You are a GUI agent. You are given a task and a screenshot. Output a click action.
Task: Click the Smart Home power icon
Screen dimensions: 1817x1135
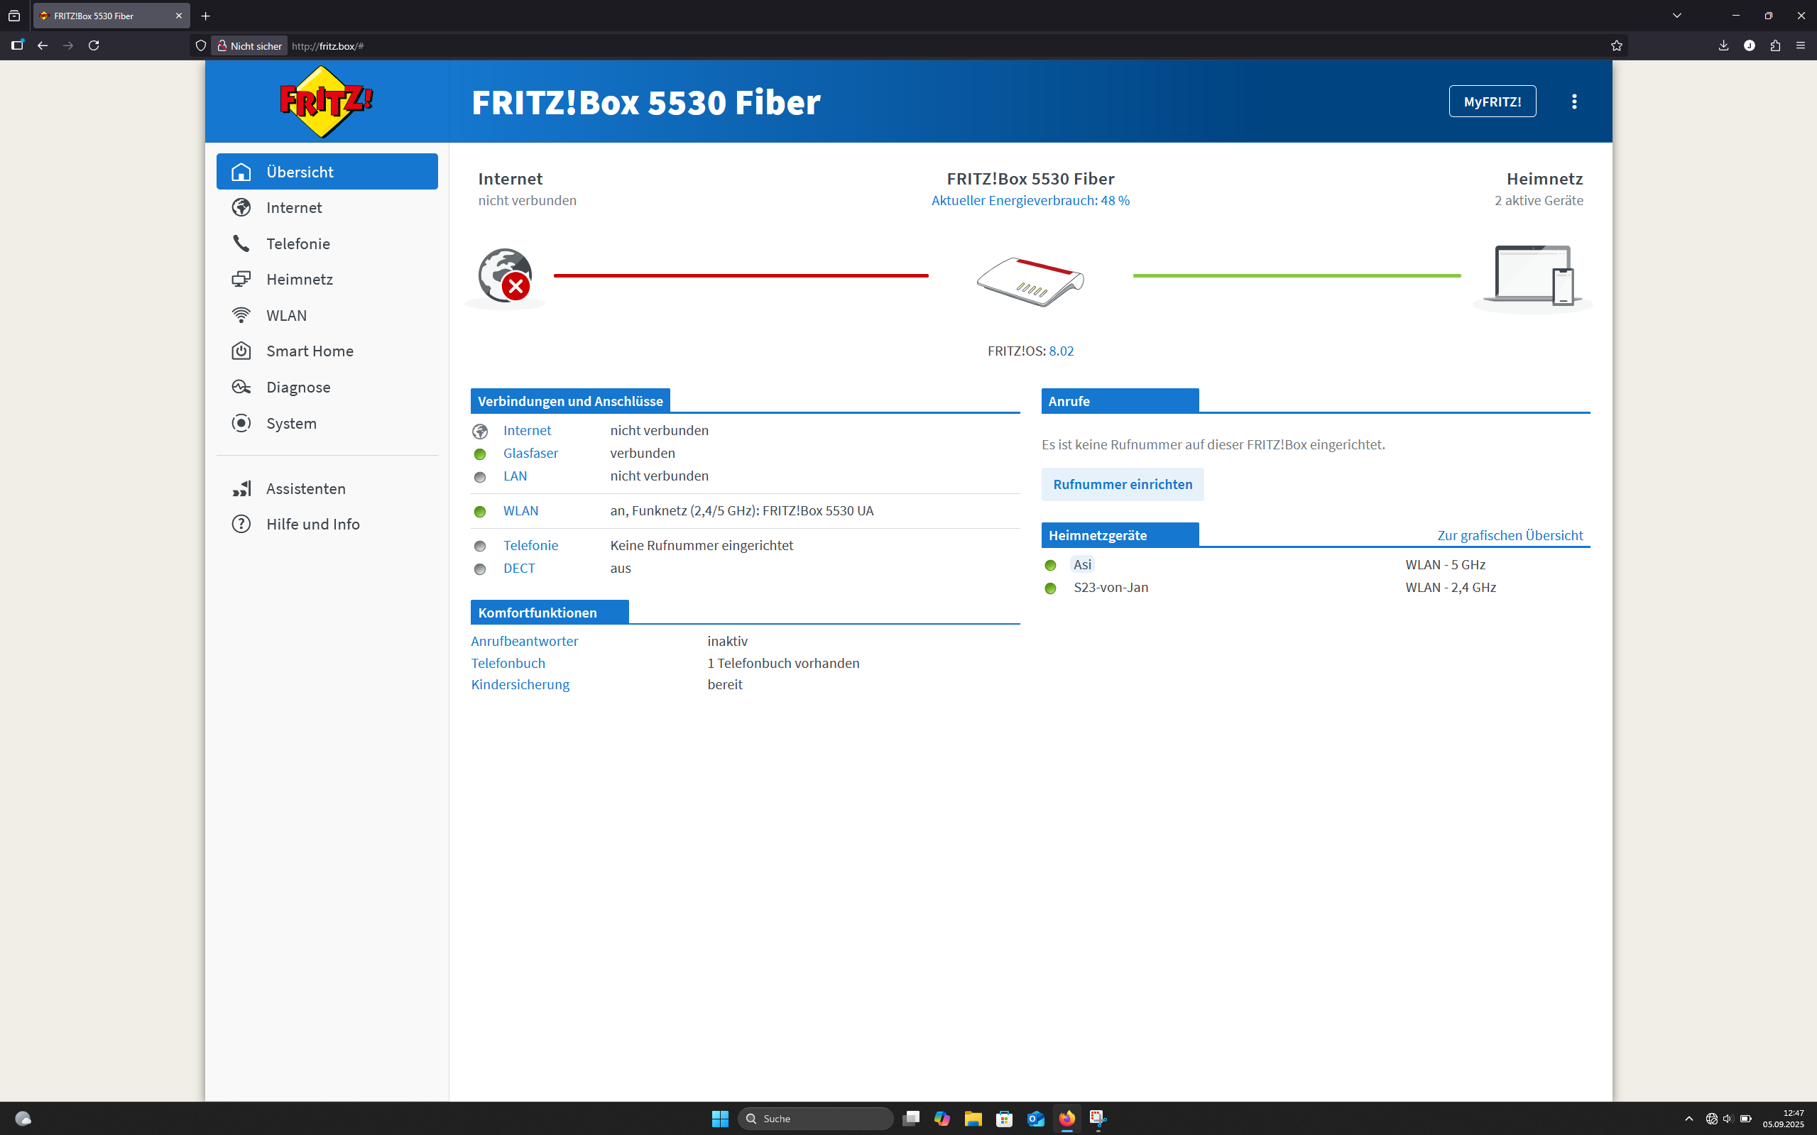click(x=241, y=351)
